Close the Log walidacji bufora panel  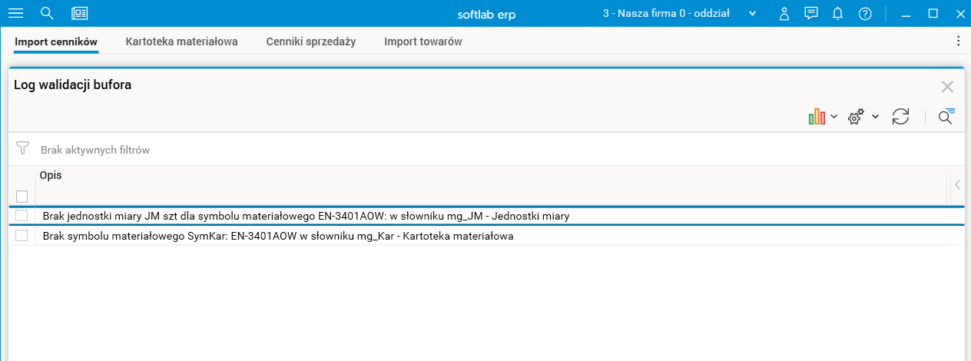tap(947, 87)
